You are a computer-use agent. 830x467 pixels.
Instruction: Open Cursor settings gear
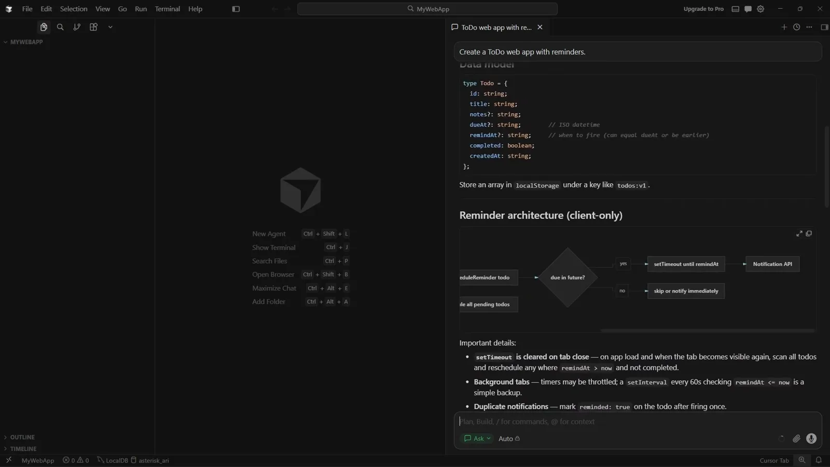point(760,9)
